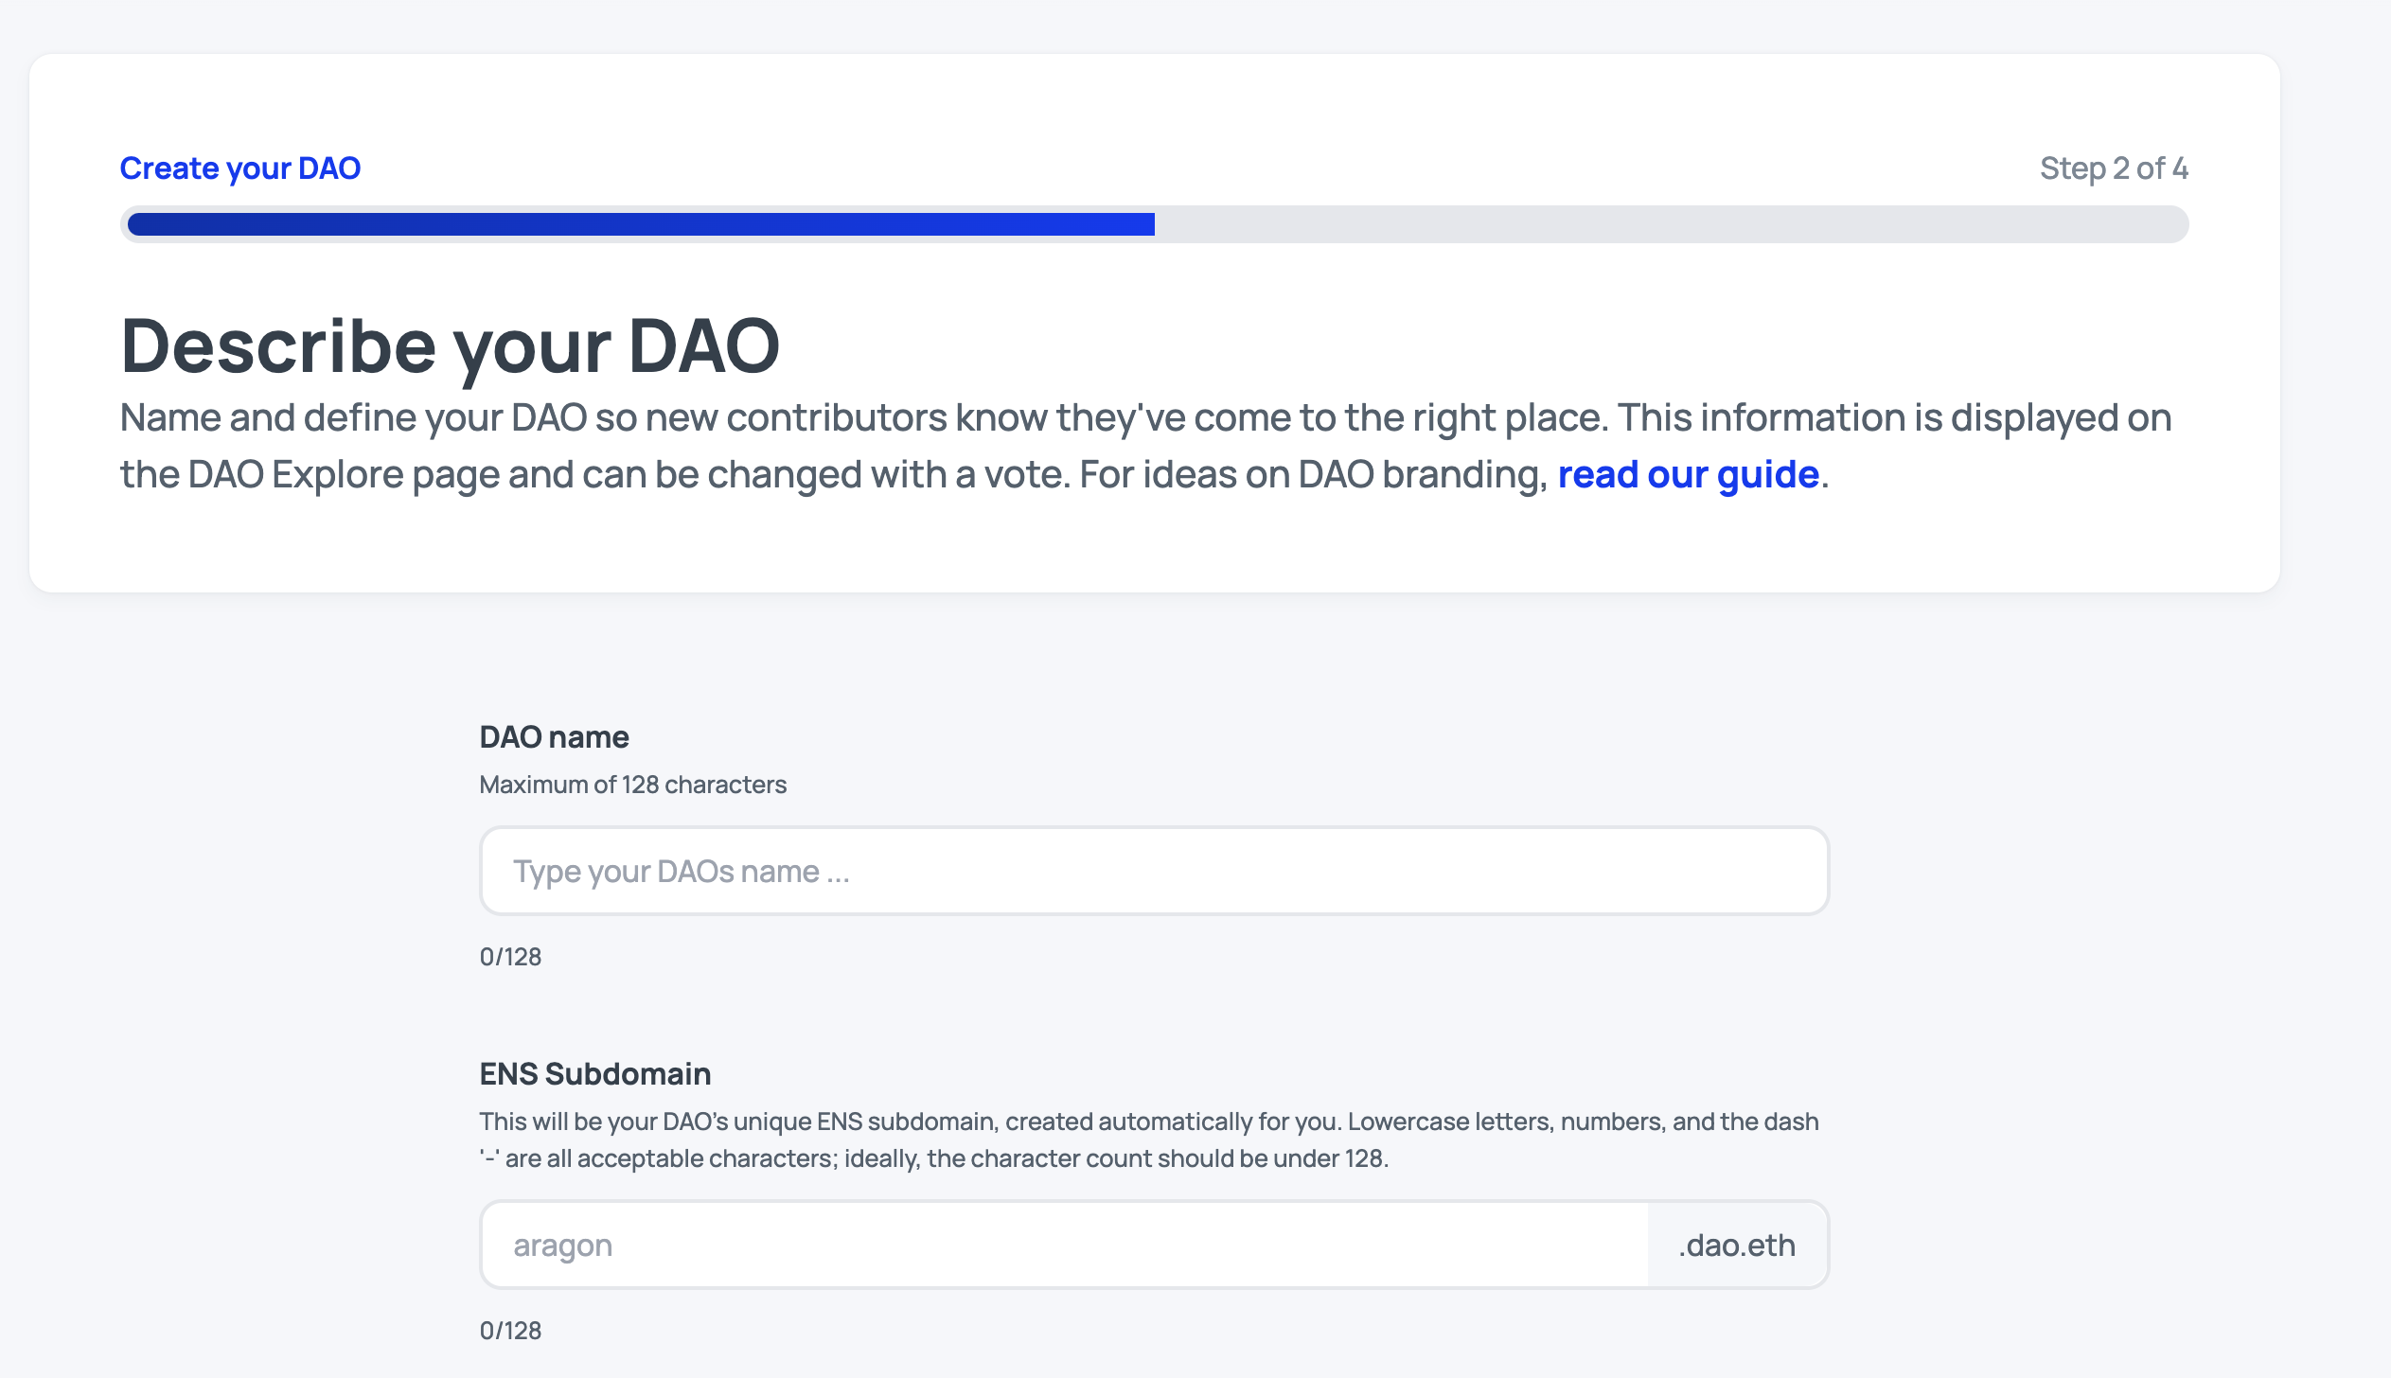Select the "ENS Subdomain" field label

(594, 1074)
